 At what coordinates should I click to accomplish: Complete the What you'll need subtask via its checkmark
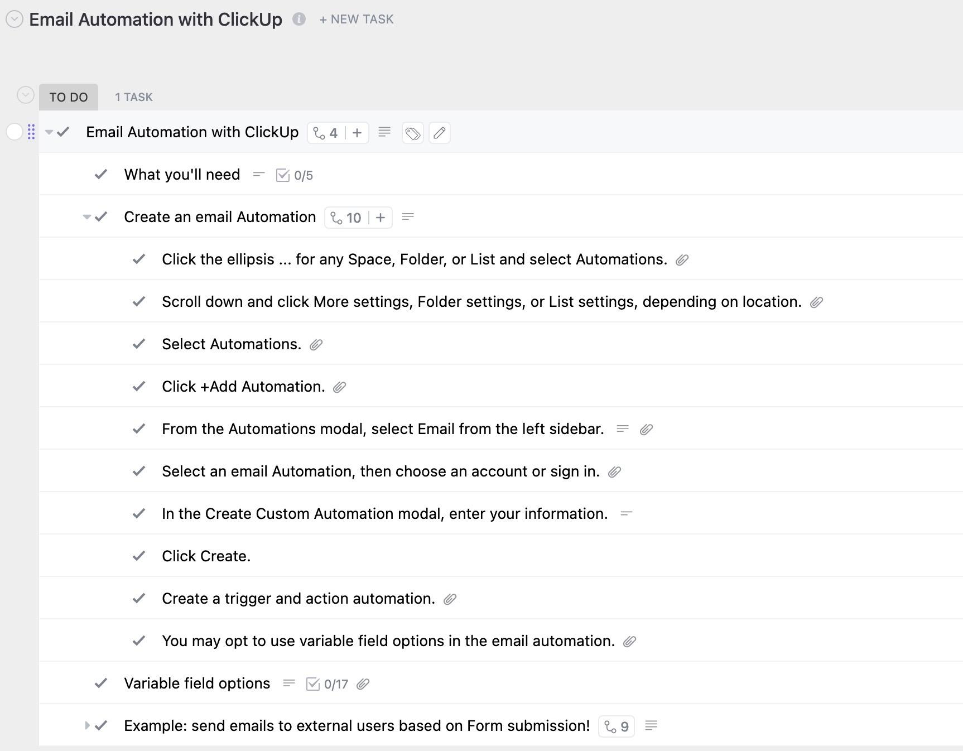[x=101, y=174]
